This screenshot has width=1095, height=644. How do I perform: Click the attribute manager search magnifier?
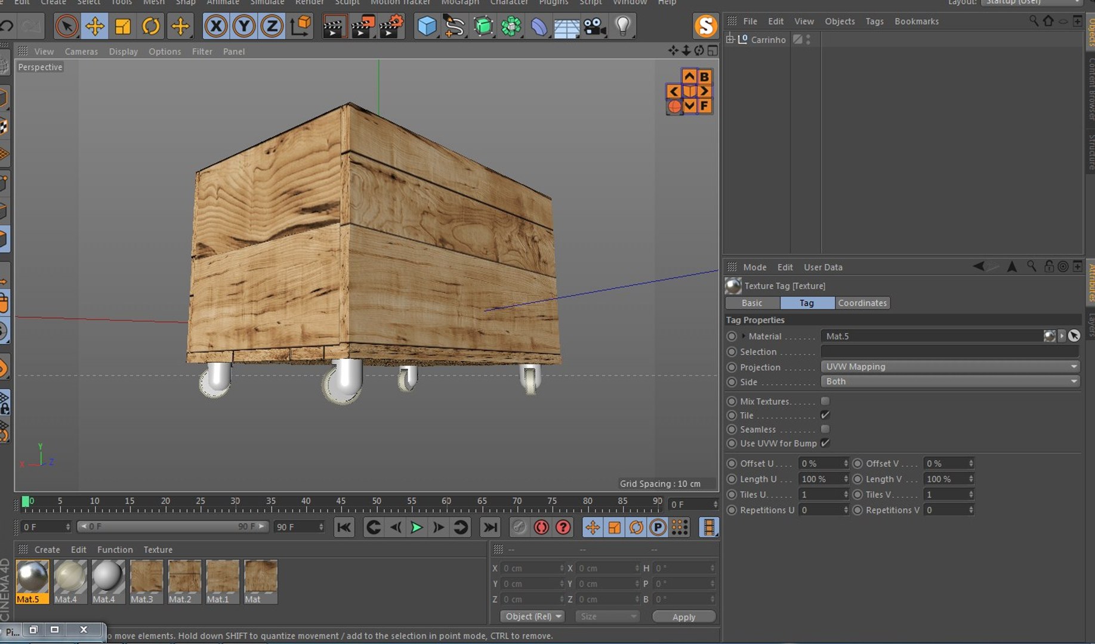pos(1031,267)
